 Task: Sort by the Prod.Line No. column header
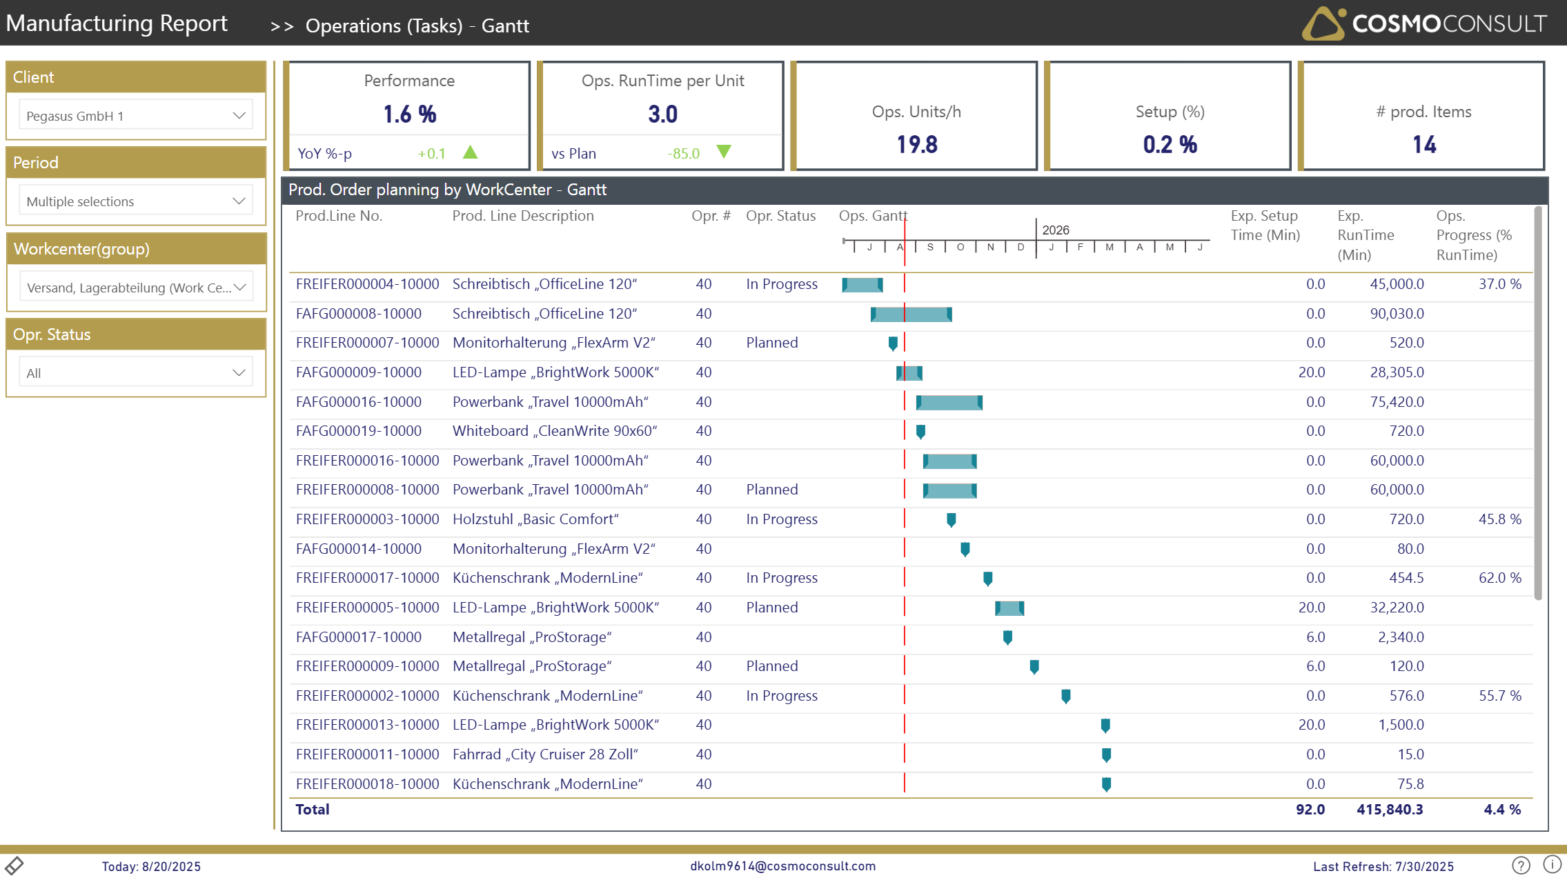pos(339,216)
